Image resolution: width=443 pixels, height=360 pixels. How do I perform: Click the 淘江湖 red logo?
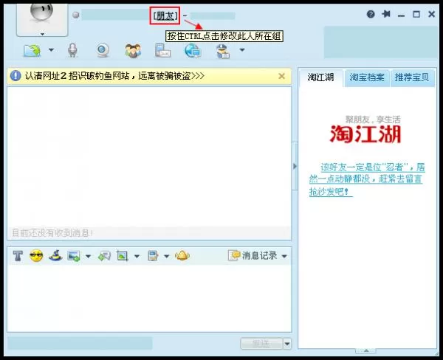(365, 134)
